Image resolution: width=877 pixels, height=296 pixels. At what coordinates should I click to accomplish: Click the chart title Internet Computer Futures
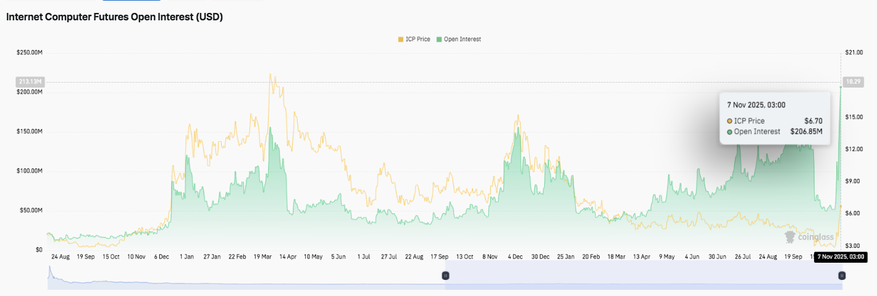pos(114,17)
